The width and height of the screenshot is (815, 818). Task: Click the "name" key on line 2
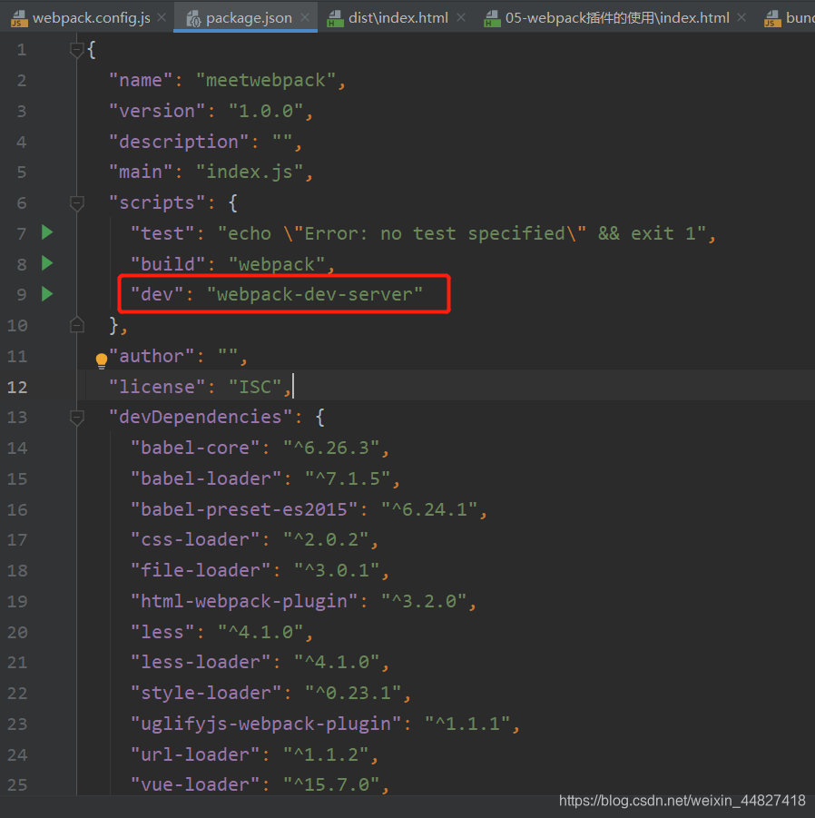pos(141,80)
